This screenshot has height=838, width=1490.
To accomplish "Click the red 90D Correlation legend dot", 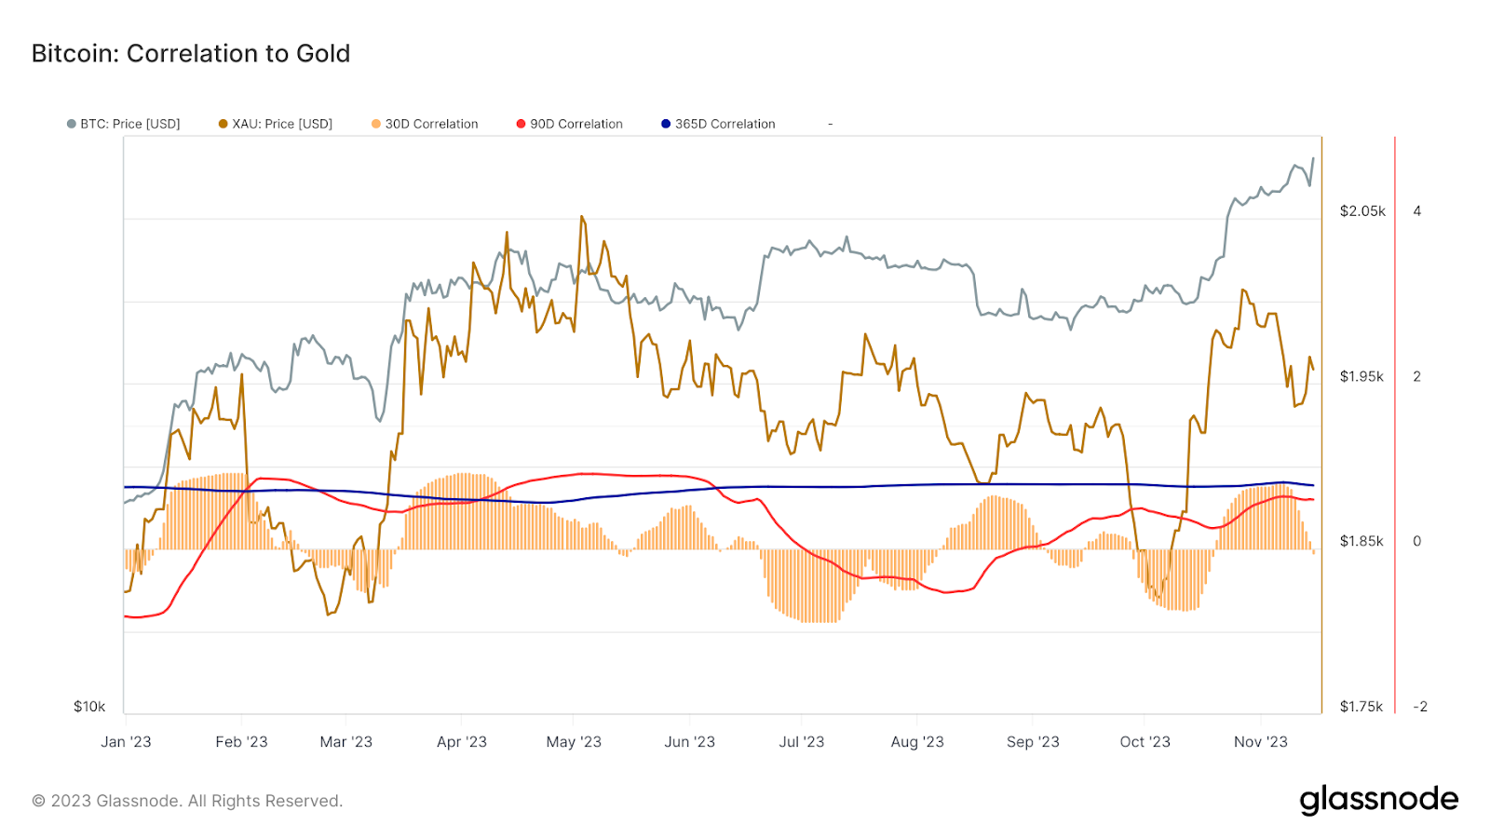I will pos(521,124).
